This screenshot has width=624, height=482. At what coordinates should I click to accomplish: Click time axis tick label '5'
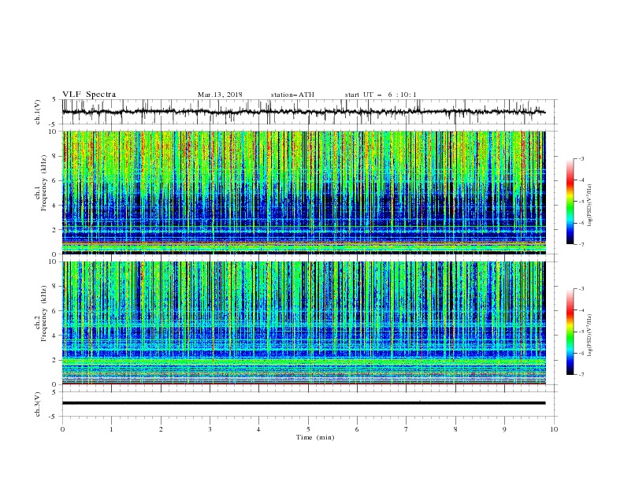tap(308, 429)
